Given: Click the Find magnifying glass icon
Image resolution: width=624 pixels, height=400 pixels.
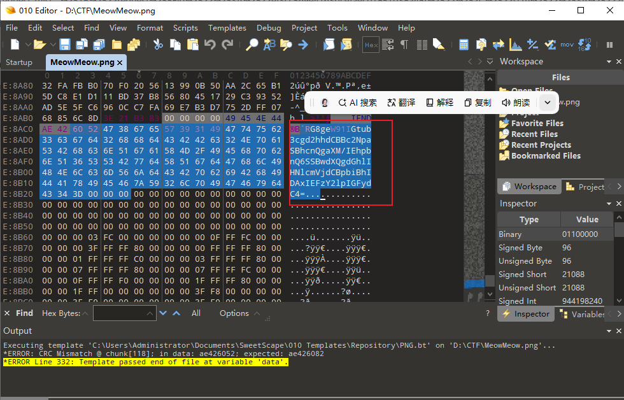Looking at the screenshot, I should 252,45.
